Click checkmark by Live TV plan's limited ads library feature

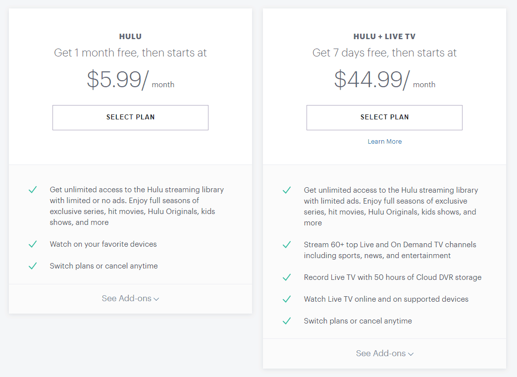pos(287,190)
